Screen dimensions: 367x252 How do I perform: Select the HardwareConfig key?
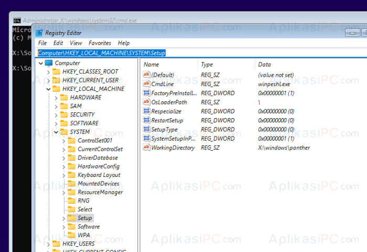(x=99, y=166)
